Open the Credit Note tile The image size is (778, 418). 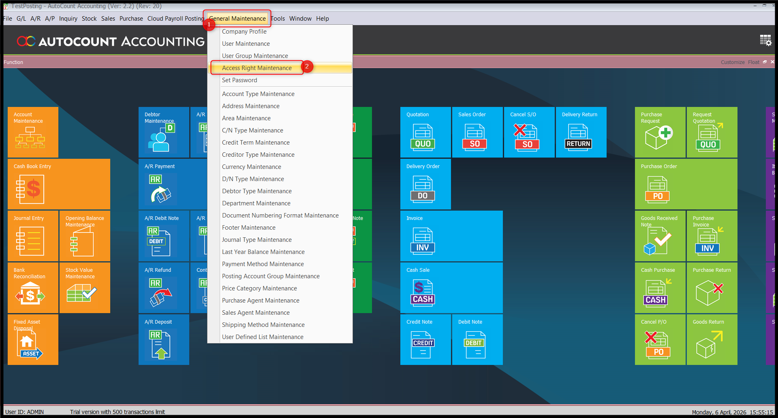425,339
